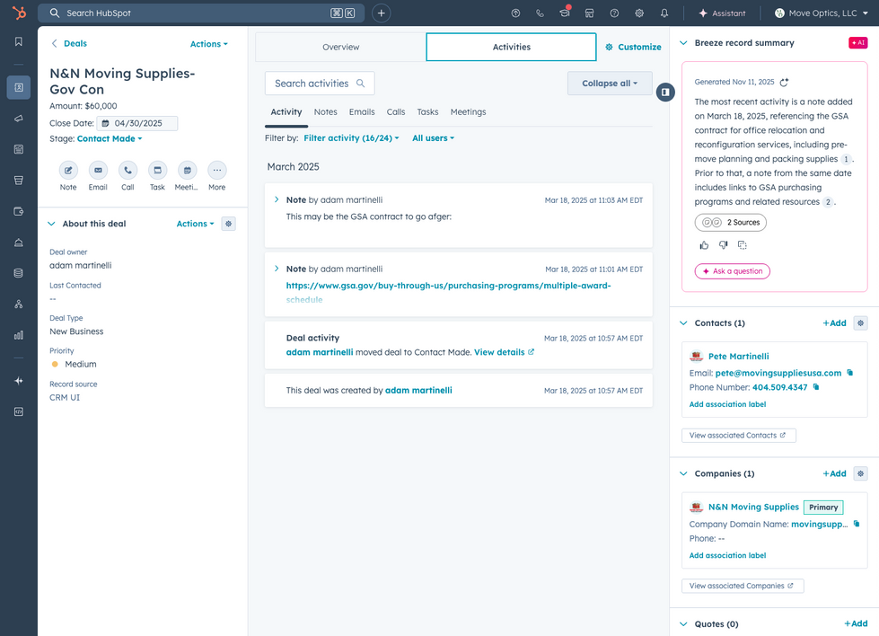Compose an Email using the Email icon
Image resolution: width=879 pixels, height=636 pixels.
98,170
